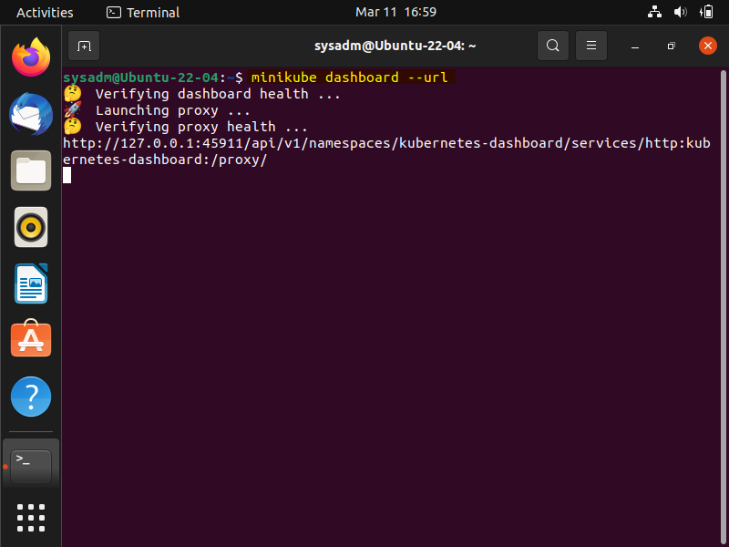Click the network status icon
The height and width of the screenshot is (547, 729).
tap(654, 12)
